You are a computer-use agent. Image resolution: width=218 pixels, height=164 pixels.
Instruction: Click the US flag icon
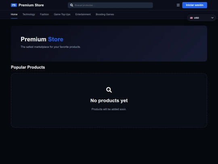click(191, 18)
